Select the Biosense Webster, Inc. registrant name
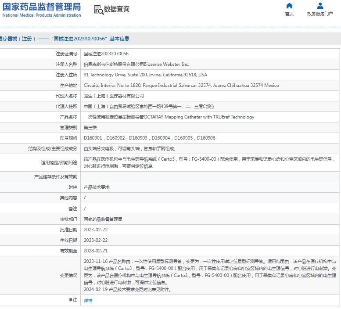 click(x=136, y=65)
